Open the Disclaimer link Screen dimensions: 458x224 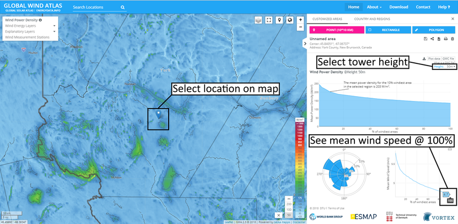299,222
